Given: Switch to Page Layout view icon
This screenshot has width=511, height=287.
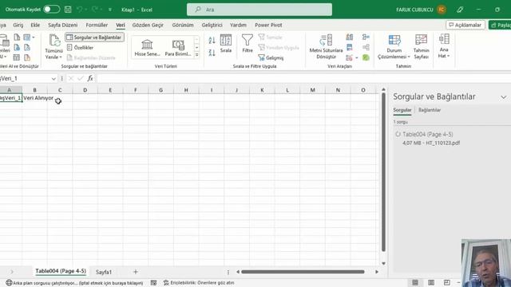Looking at the screenshot, I should pyautogui.click(x=431, y=282).
